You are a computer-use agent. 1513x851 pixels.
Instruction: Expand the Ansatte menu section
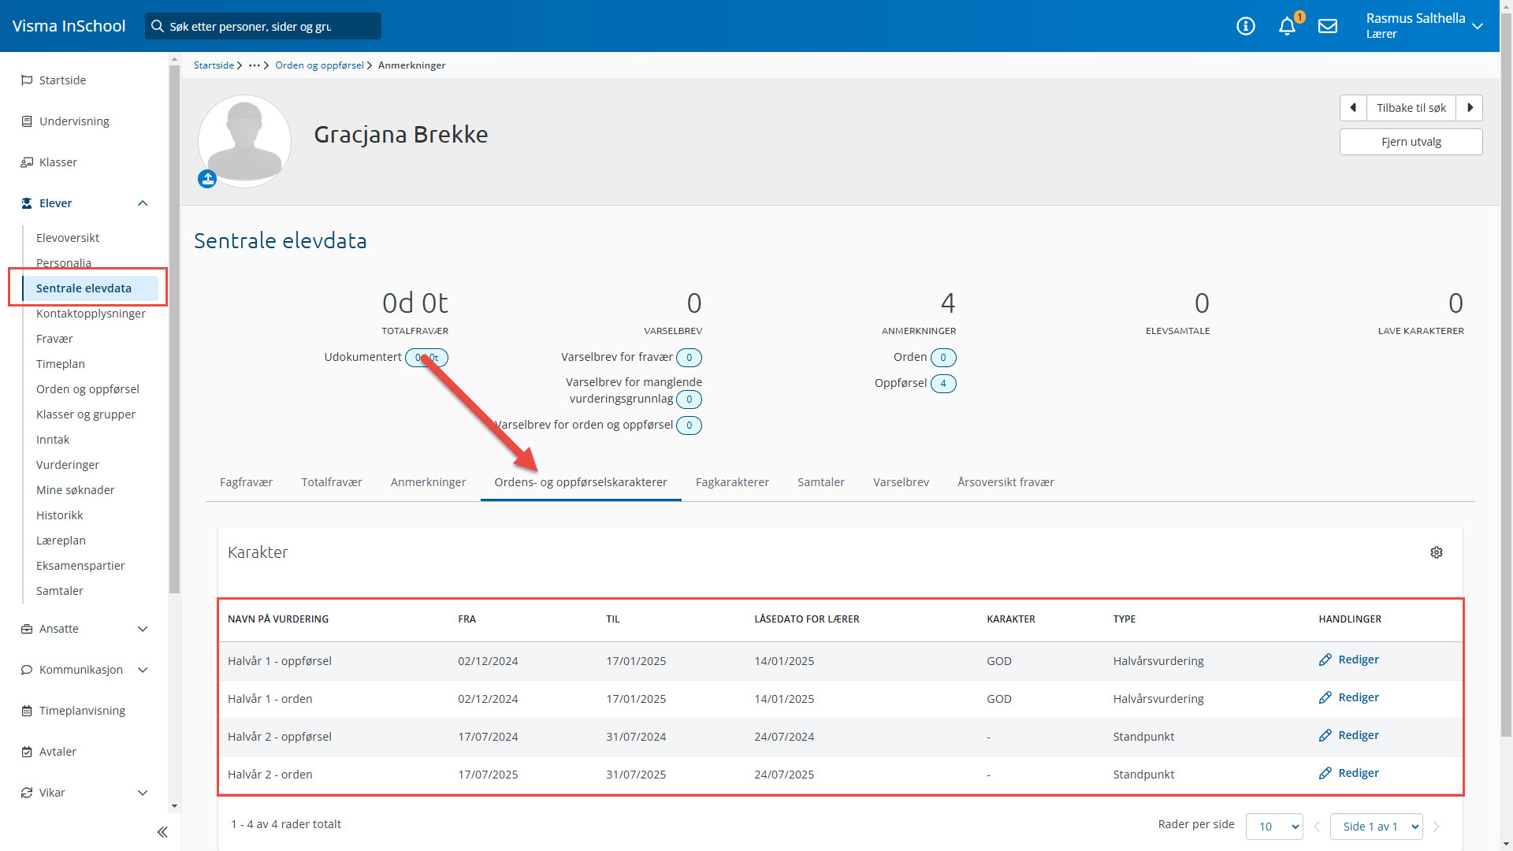[x=143, y=629]
